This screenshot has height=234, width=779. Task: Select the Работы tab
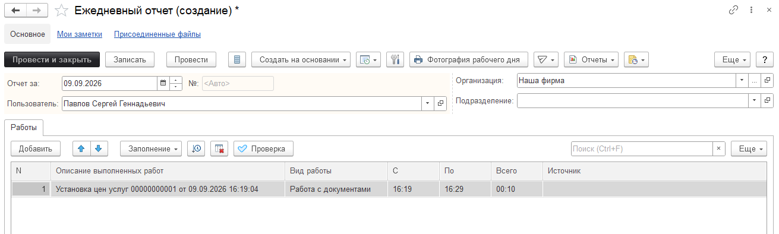click(24, 127)
